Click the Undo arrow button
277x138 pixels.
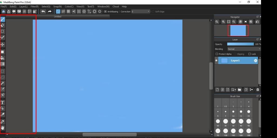coord(43,11)
